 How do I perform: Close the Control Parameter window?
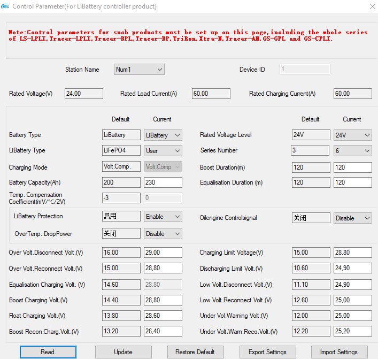tap(372, 6)
